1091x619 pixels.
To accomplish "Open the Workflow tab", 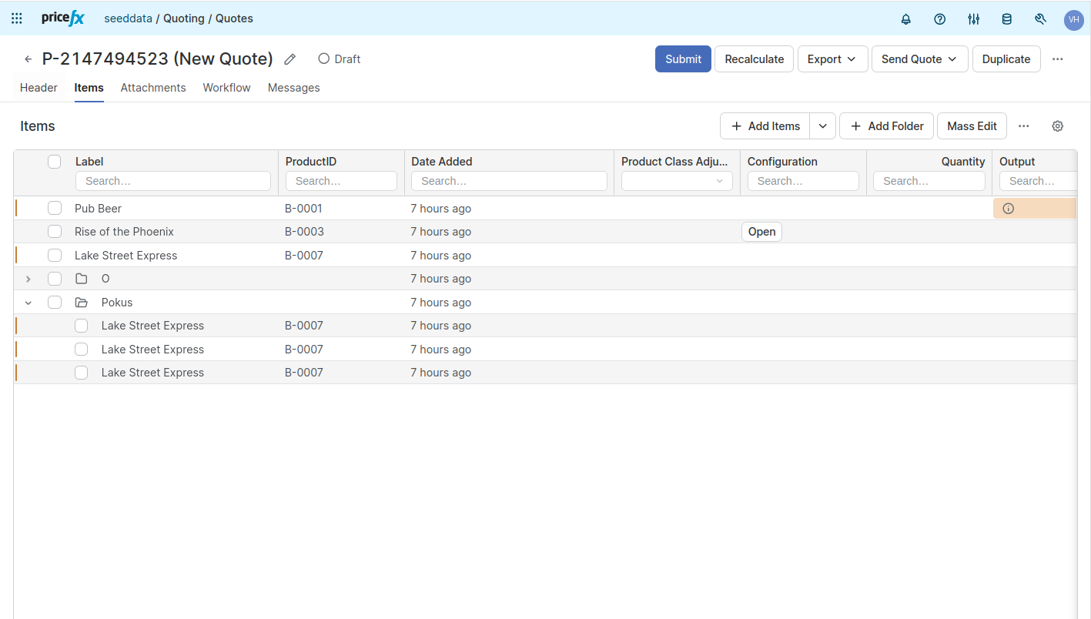I will click(x=226, y=88).
